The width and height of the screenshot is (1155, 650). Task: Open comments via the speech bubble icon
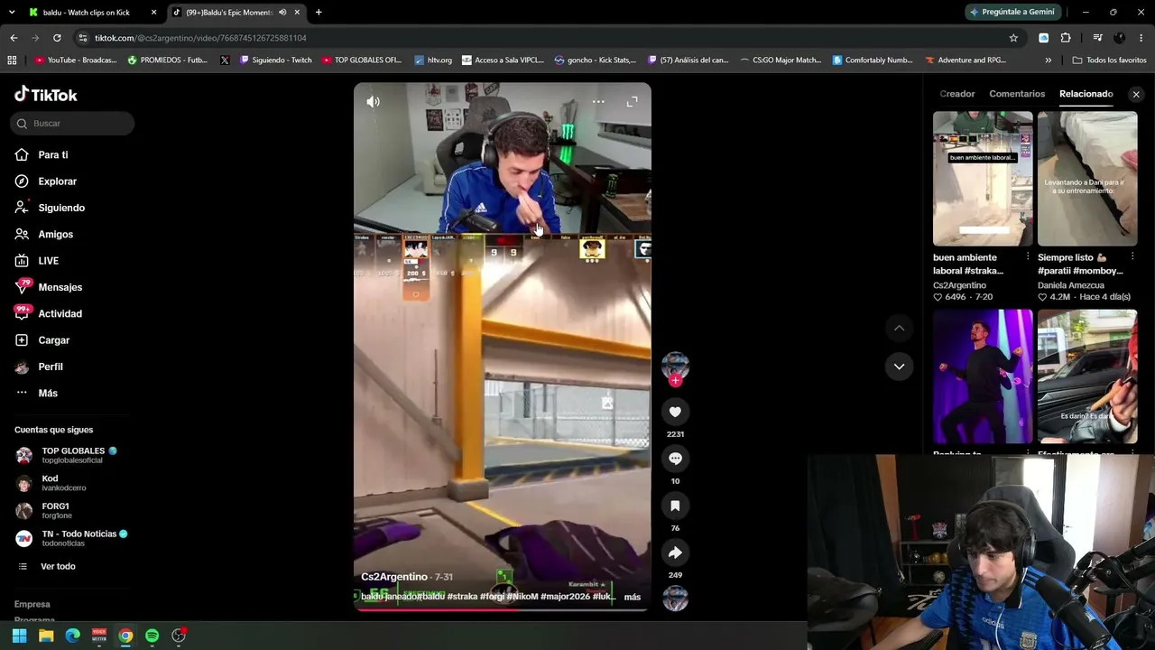(x=675, y=459)
